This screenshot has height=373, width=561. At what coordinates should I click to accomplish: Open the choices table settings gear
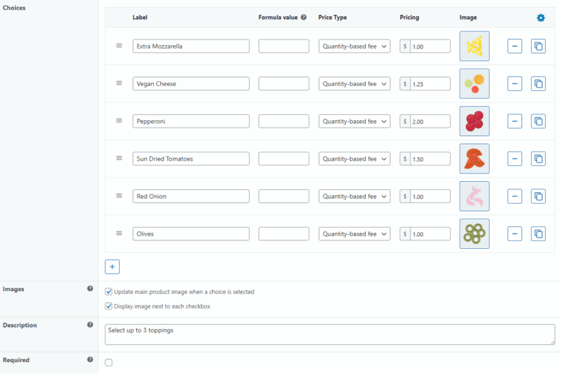[x=540, y=18]
